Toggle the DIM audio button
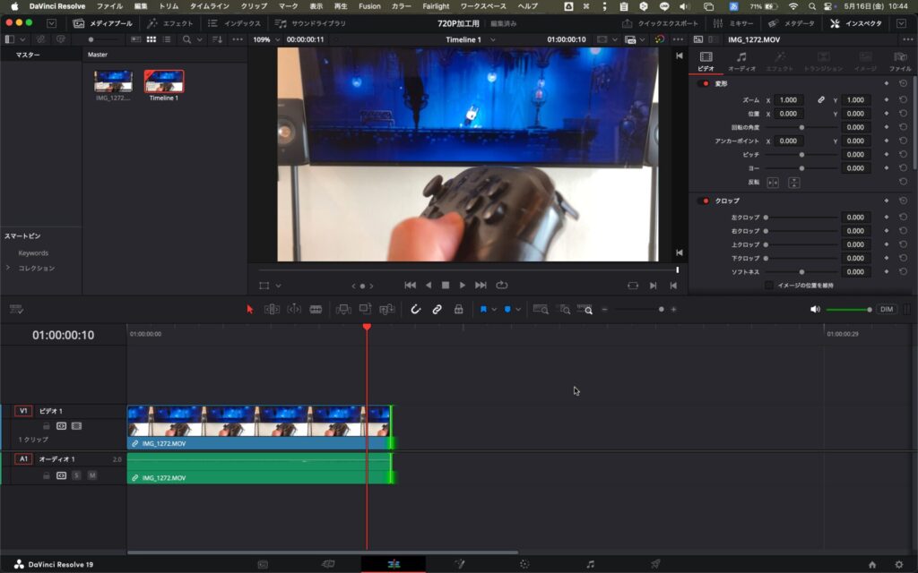The height and width of the screenshot is (573, 918). 887,309
